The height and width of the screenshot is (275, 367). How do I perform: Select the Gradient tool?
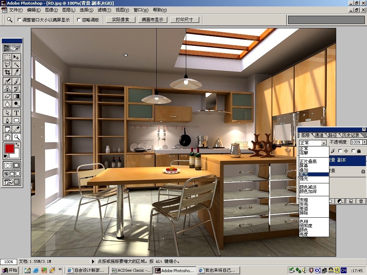[x=16, y=96]
